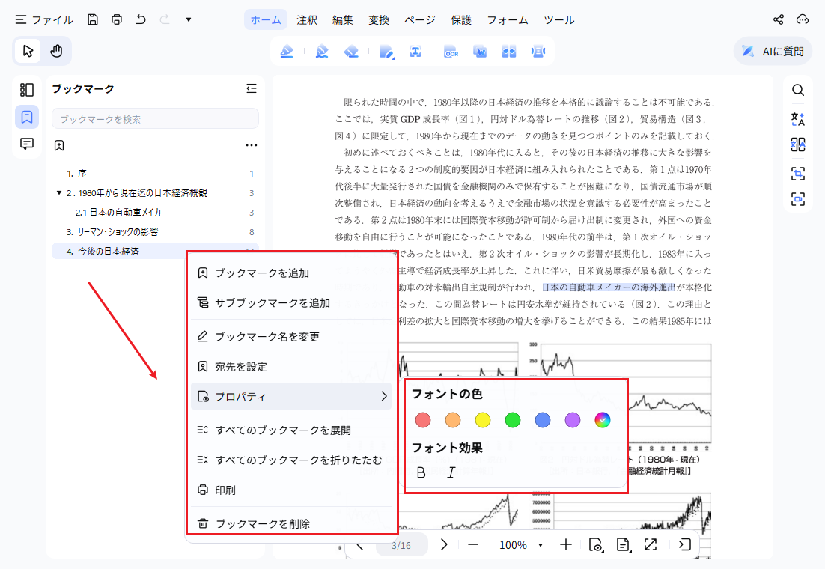Open the custom rainbow color picker
The height and width of the screenshot is (569, 825).
coord(603,420)
